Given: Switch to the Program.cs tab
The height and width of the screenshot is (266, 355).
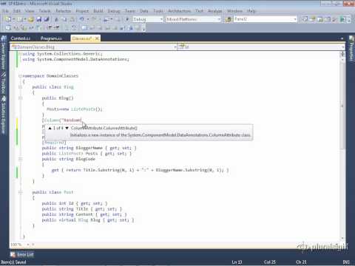Looking at the screenshot, I should coord(51,38).
